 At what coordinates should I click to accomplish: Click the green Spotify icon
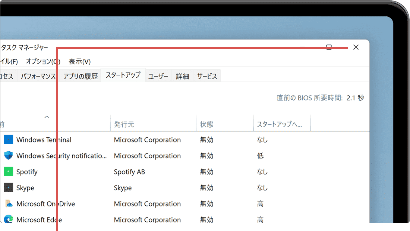pos(8,171)
